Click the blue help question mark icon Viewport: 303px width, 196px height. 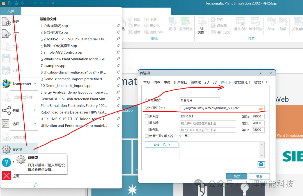(x=6, y=162)
